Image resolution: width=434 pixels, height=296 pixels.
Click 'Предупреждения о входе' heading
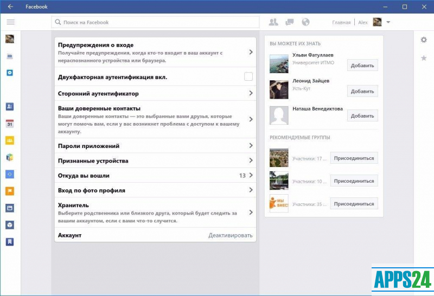[95, 45]
